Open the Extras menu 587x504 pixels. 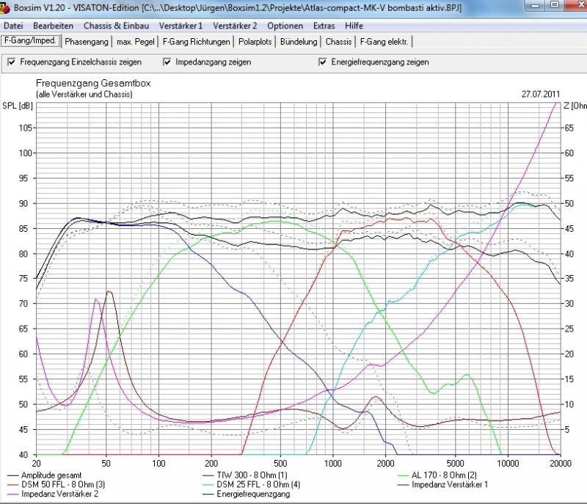[324, 26]
